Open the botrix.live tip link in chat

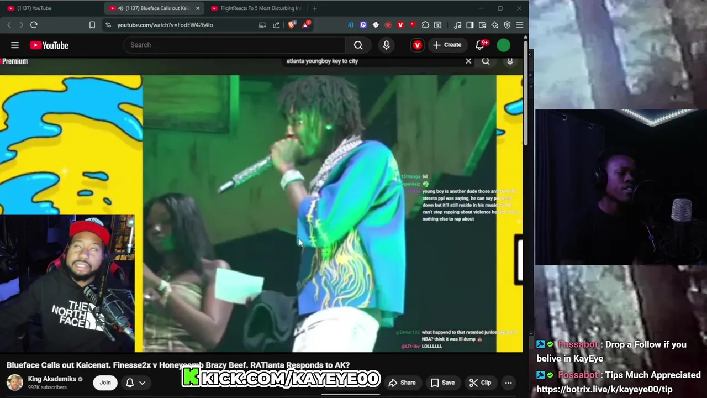(604, 390)
